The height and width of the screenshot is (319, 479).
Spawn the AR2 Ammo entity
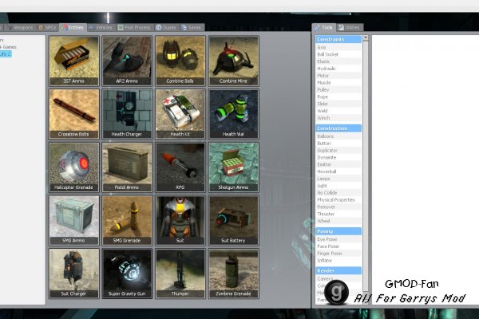coord(127,61)
